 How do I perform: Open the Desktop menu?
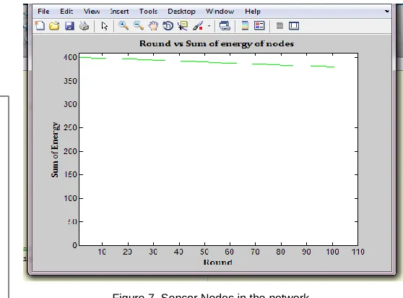(181, 12)
